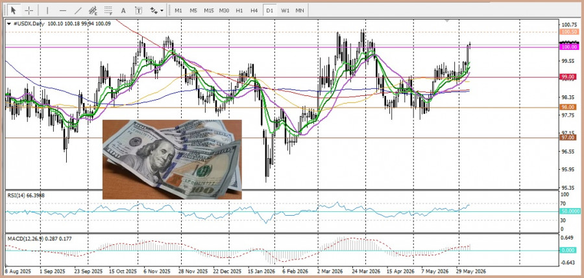
Task: Switch chart to H4 timeframe
Action: (254, 10)
